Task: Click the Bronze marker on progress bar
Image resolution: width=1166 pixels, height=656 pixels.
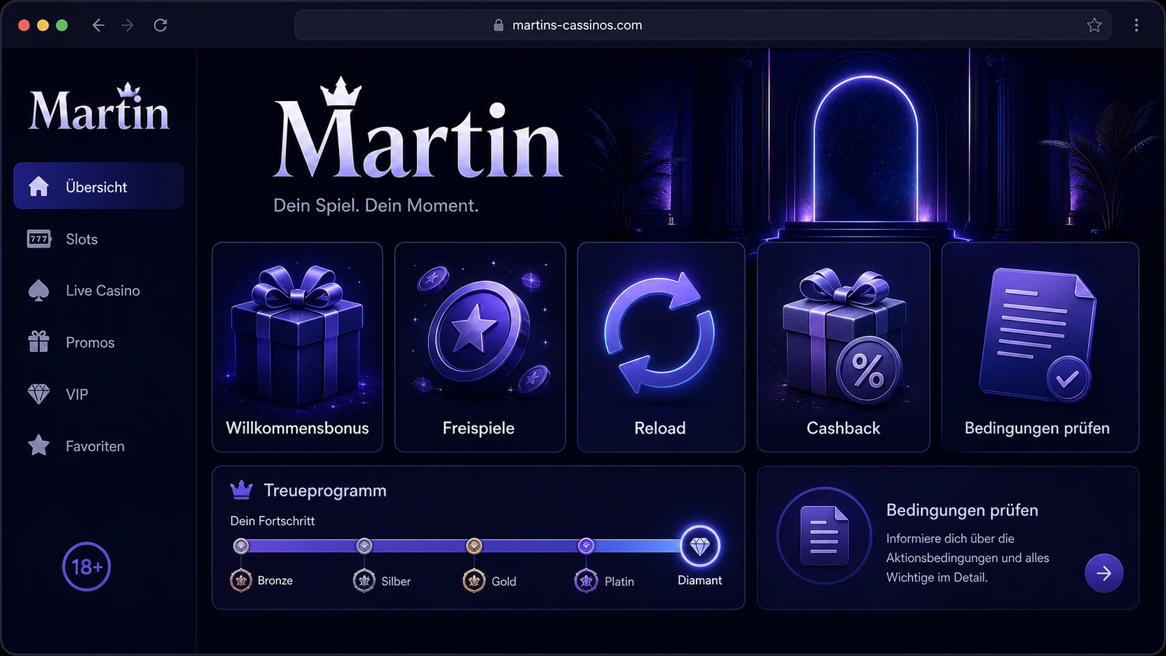Action: pos(241,546)
